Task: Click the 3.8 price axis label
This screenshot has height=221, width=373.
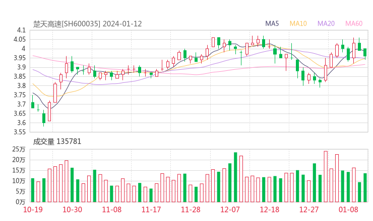Action: point(21,86)
